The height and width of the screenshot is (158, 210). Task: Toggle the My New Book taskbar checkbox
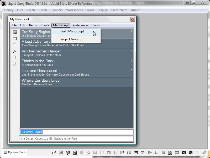click(6, 152)
